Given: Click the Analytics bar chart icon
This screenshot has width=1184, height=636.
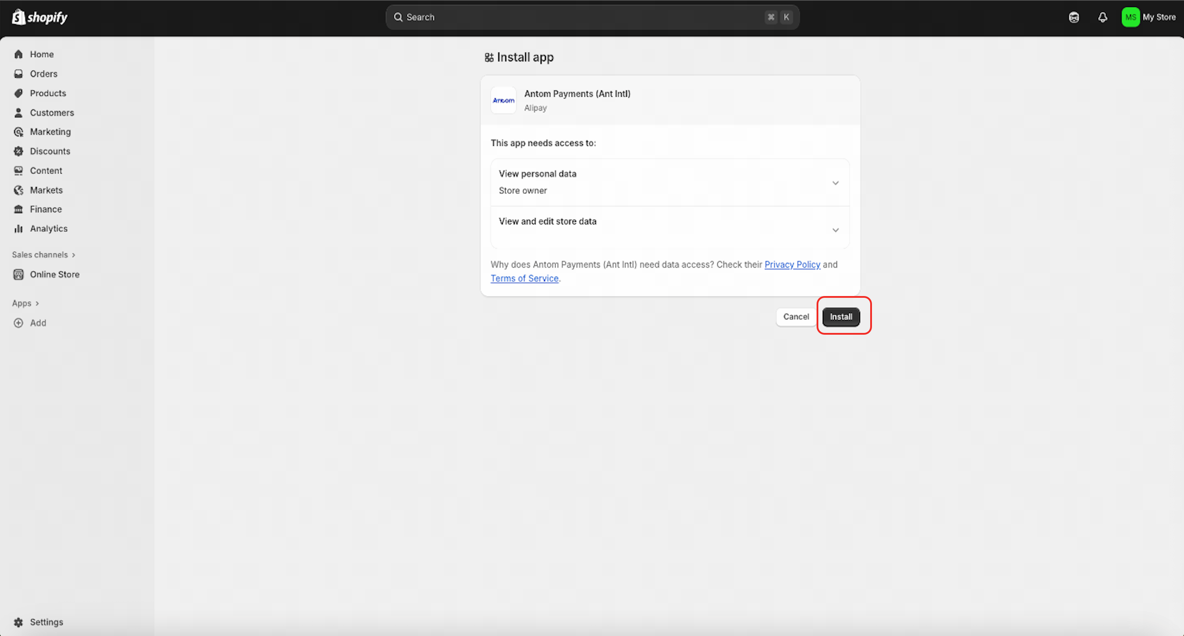Looking at the screenshot, I should click(18, 228).
